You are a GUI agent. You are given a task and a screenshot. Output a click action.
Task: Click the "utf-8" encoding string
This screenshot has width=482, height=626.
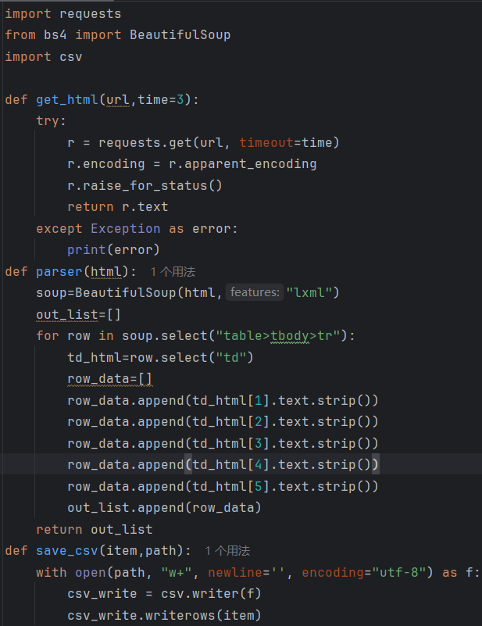[399, 573]
